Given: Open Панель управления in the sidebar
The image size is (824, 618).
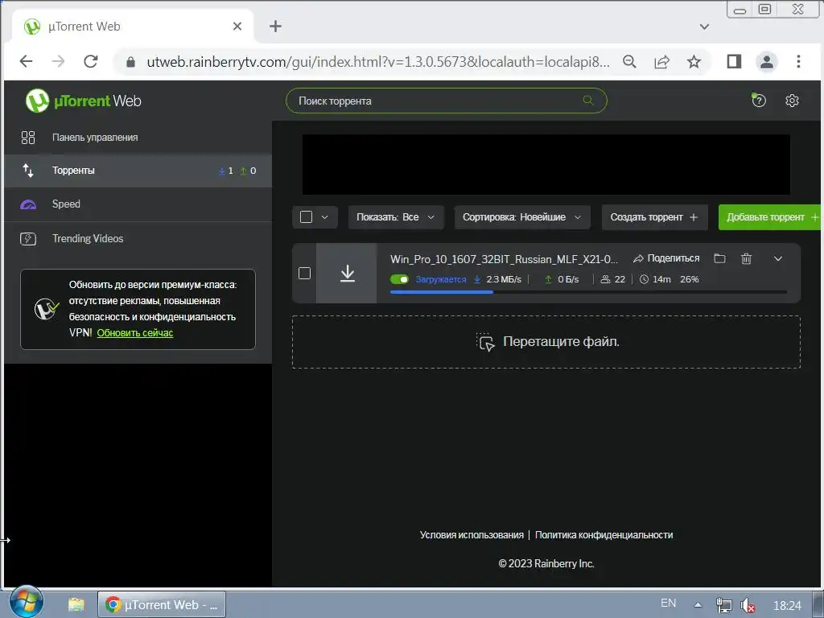Looking at the screenshot, I should pos(138,137).
